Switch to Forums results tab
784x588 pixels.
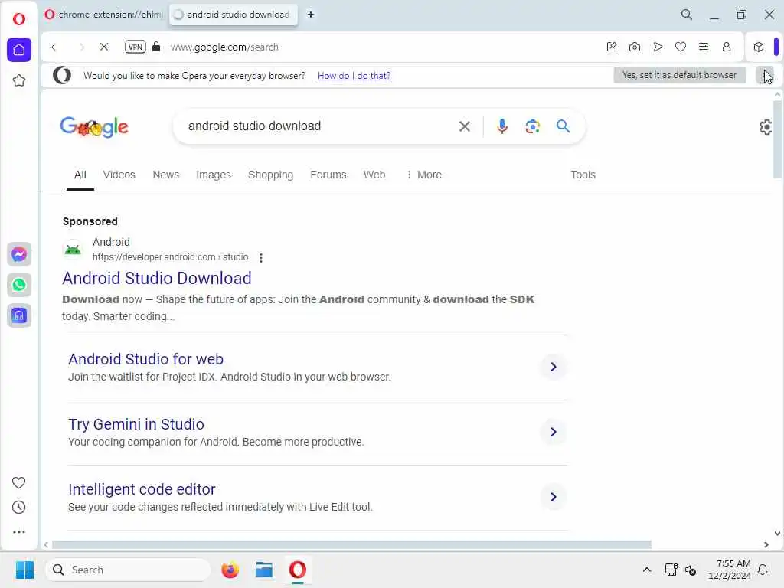tap(328, 175)
